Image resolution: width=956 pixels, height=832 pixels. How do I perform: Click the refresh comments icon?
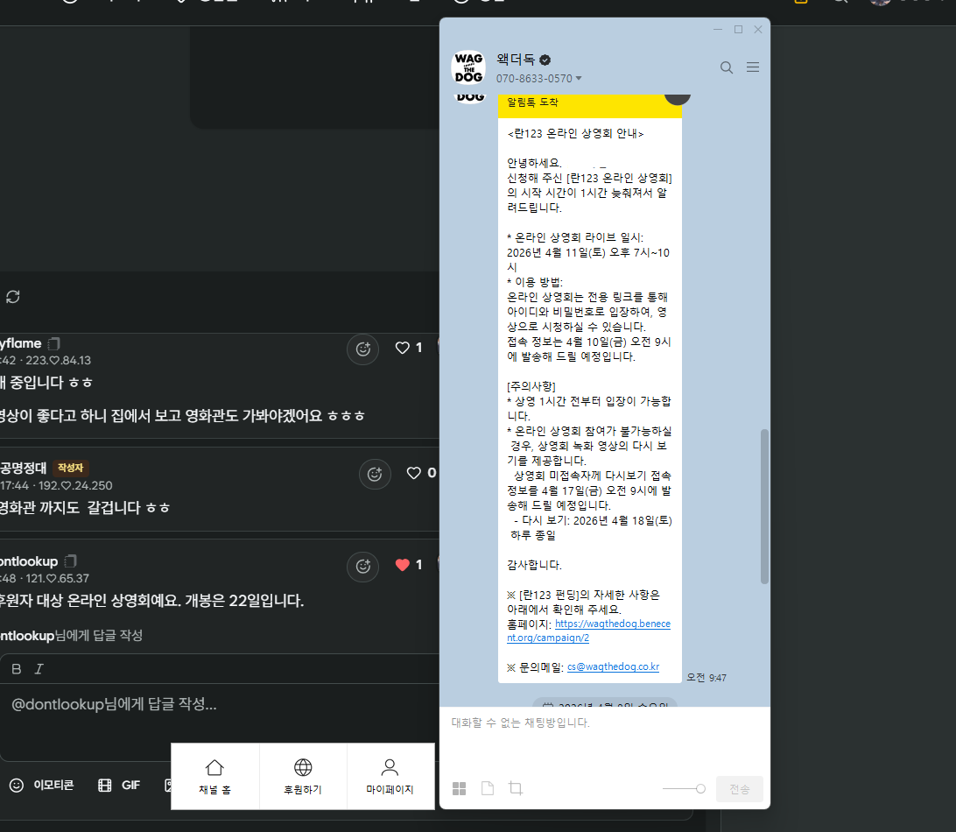pos(13,296)
